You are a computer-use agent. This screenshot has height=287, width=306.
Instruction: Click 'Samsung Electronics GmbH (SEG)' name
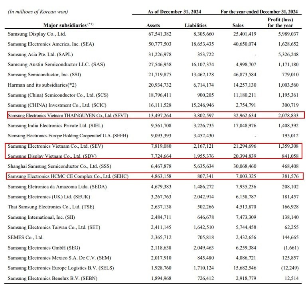pyautogui.click(x=44, y=248)
